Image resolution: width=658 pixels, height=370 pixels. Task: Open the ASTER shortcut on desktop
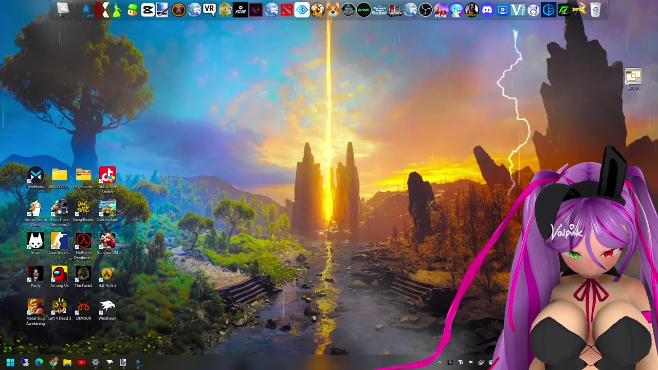coord(633,80)
